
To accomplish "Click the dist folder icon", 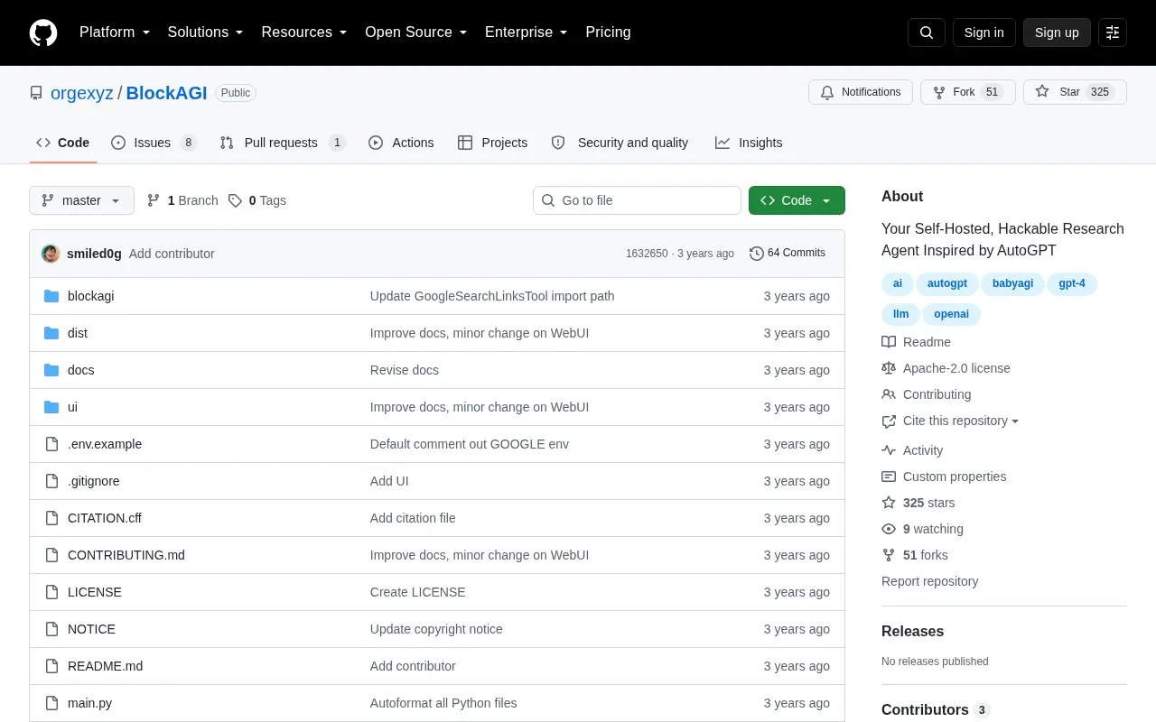I will pos(51,333).
